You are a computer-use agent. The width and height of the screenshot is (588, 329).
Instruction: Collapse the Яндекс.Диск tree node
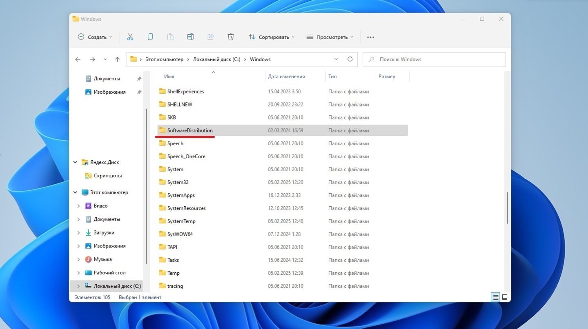(x=75, y=162)
